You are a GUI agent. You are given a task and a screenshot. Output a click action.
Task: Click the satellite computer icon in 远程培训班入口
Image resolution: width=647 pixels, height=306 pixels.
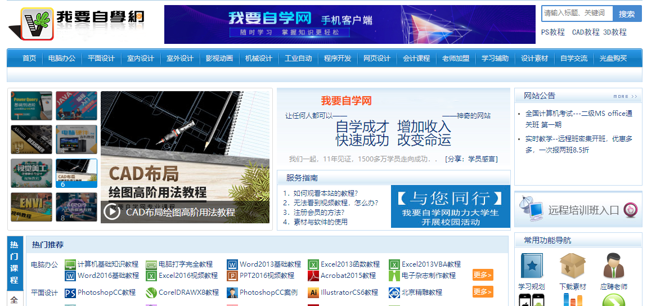click(x=532, y=209)
